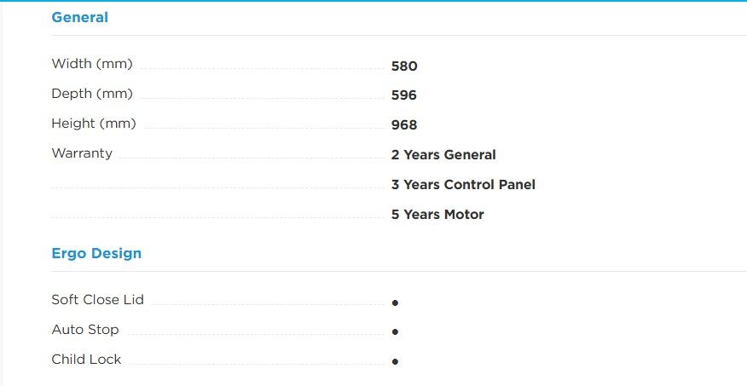Select the 3 Years Control Panel text
Screen dimensions: 747x386
point(463,185)
